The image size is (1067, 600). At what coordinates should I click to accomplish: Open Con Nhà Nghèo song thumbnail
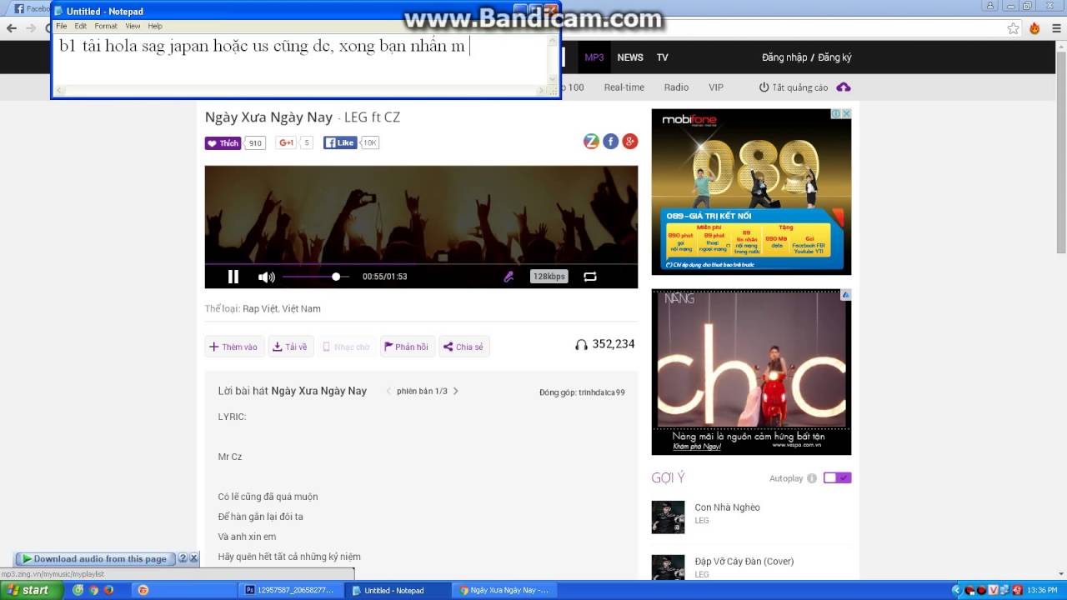pyautogui.click(x=668, y=517)
